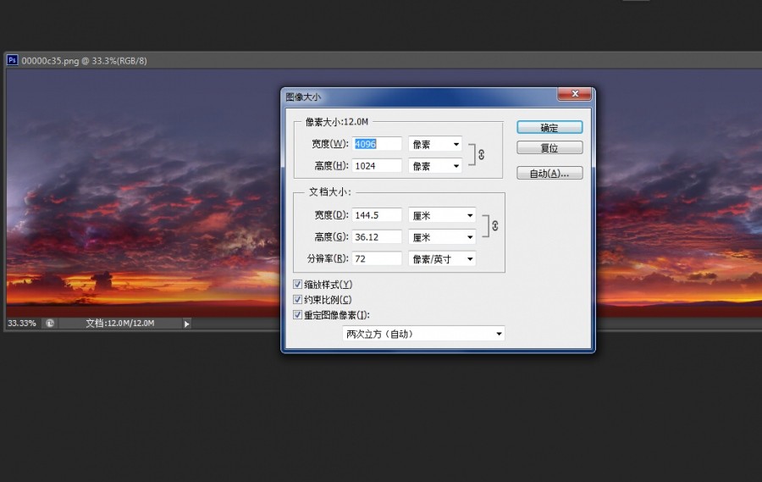Select the 00000c35.png document tab
762x482 pixels.
[x=84, y=60]
